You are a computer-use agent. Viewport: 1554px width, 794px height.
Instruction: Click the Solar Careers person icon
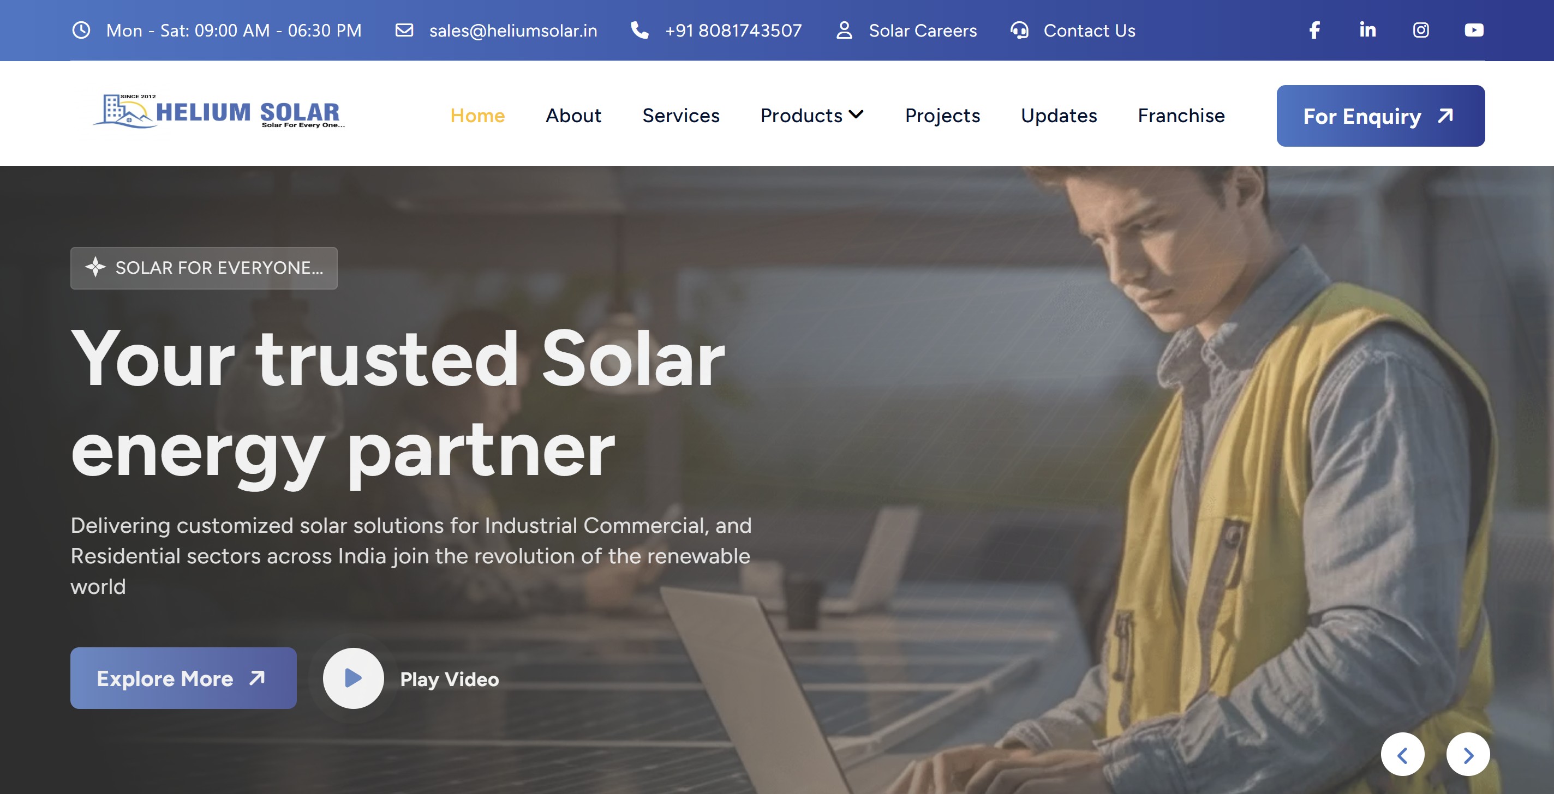coord(844,30)
